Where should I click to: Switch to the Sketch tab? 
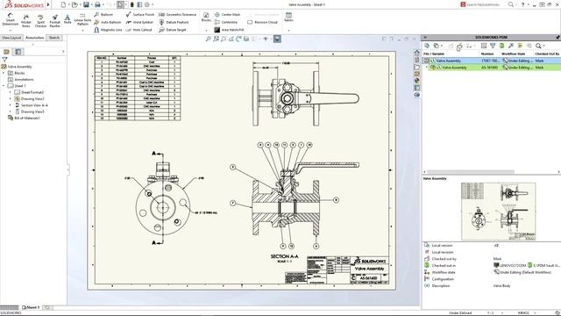pyautogui.click(x=54, y=38)
